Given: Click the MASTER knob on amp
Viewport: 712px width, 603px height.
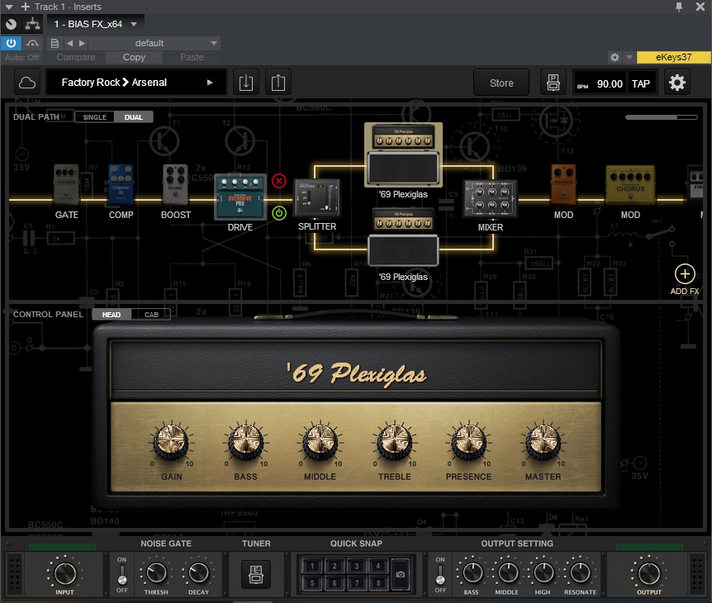Looking at the screenshot, I should click(x=543, y=442).
